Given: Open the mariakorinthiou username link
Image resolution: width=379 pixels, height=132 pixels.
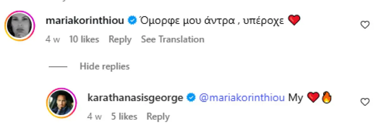Looking at the screenshot, I should [85, 21].
